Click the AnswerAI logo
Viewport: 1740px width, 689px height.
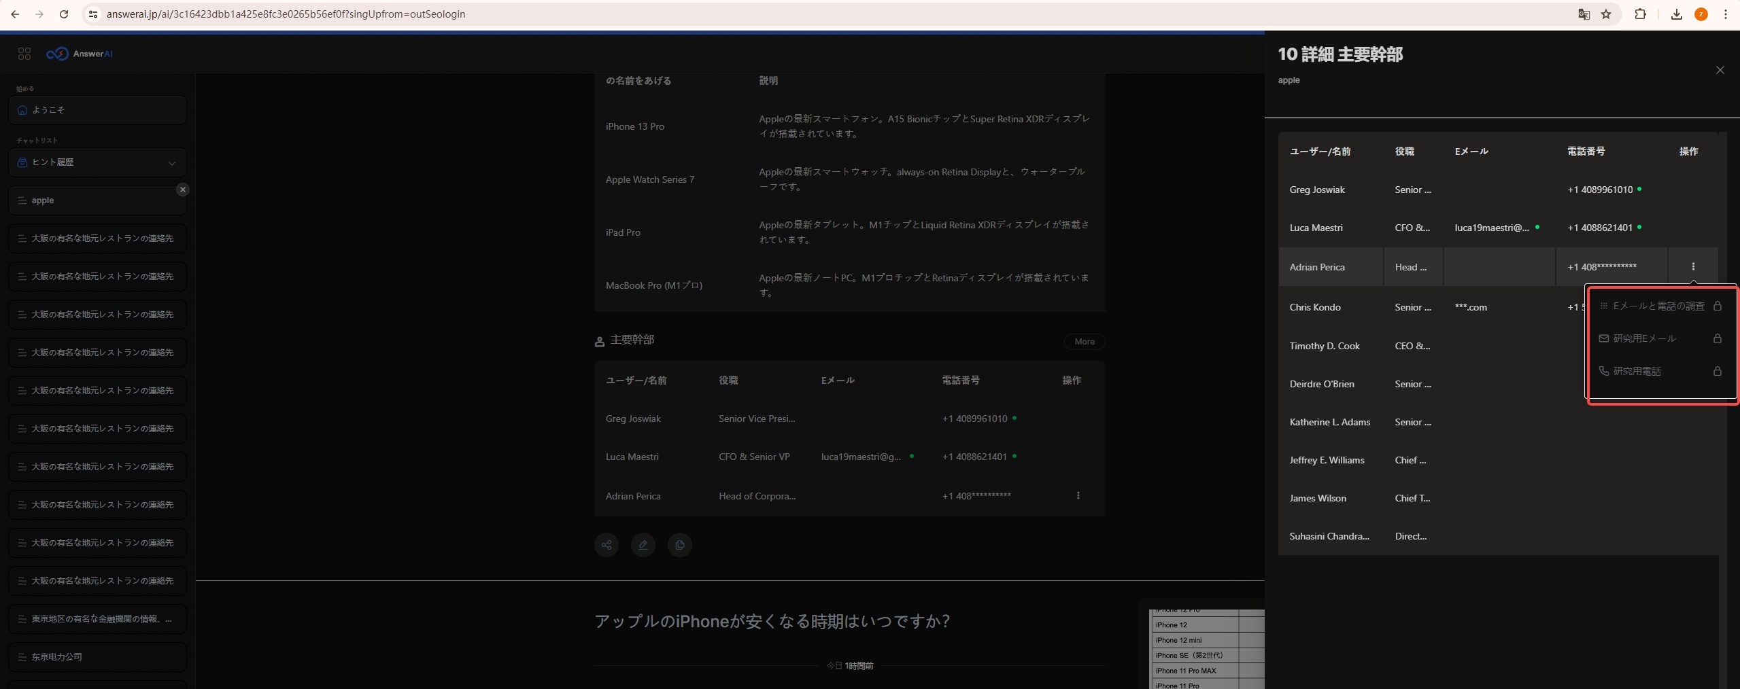coord(80,54)
